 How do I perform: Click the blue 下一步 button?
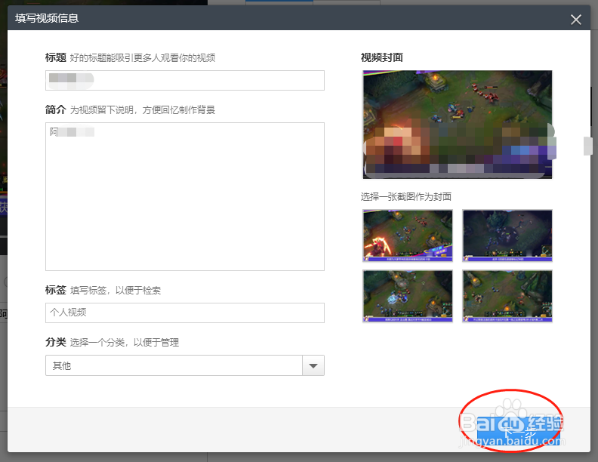519,433
